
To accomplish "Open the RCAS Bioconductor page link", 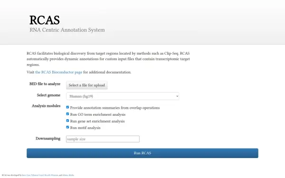I will pos(58,72).
